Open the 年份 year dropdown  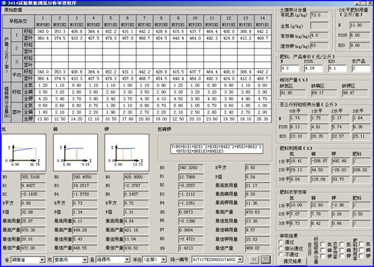tap(163, 260)
